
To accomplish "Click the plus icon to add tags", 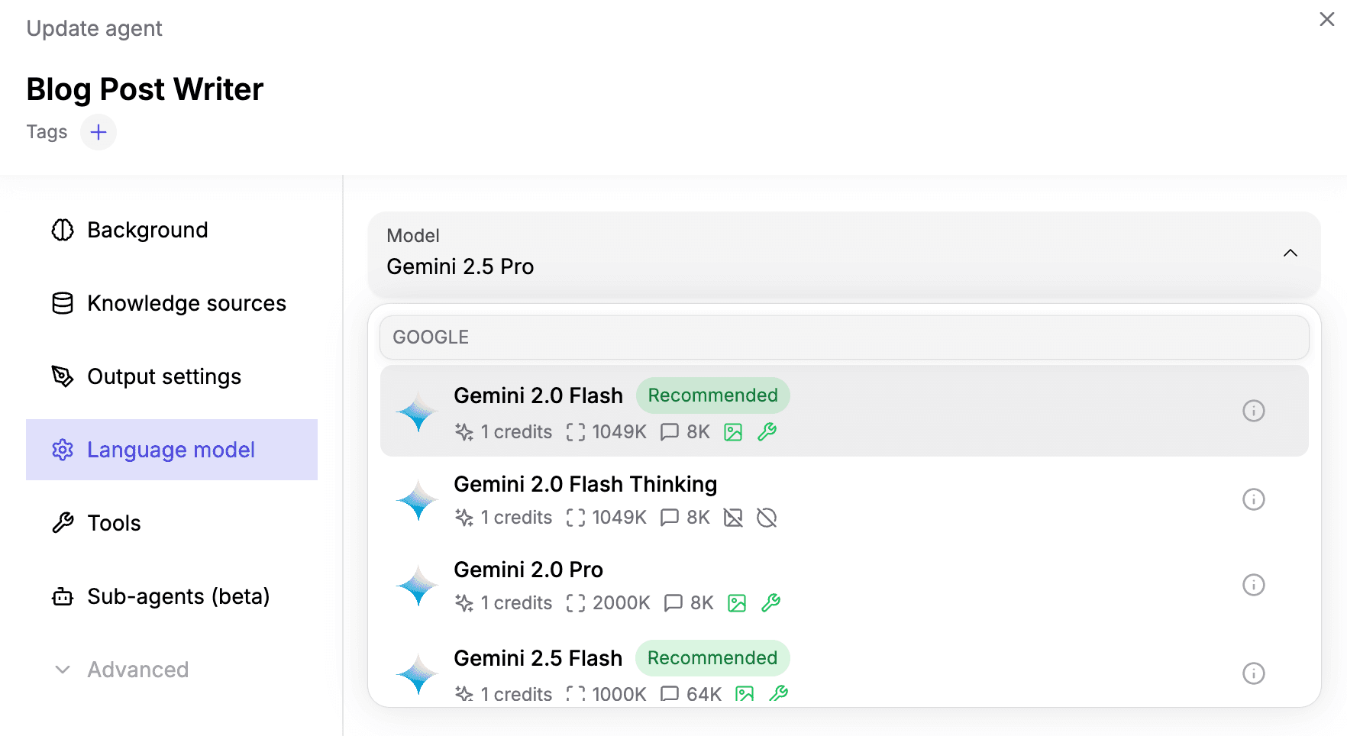I will point(99,132).
